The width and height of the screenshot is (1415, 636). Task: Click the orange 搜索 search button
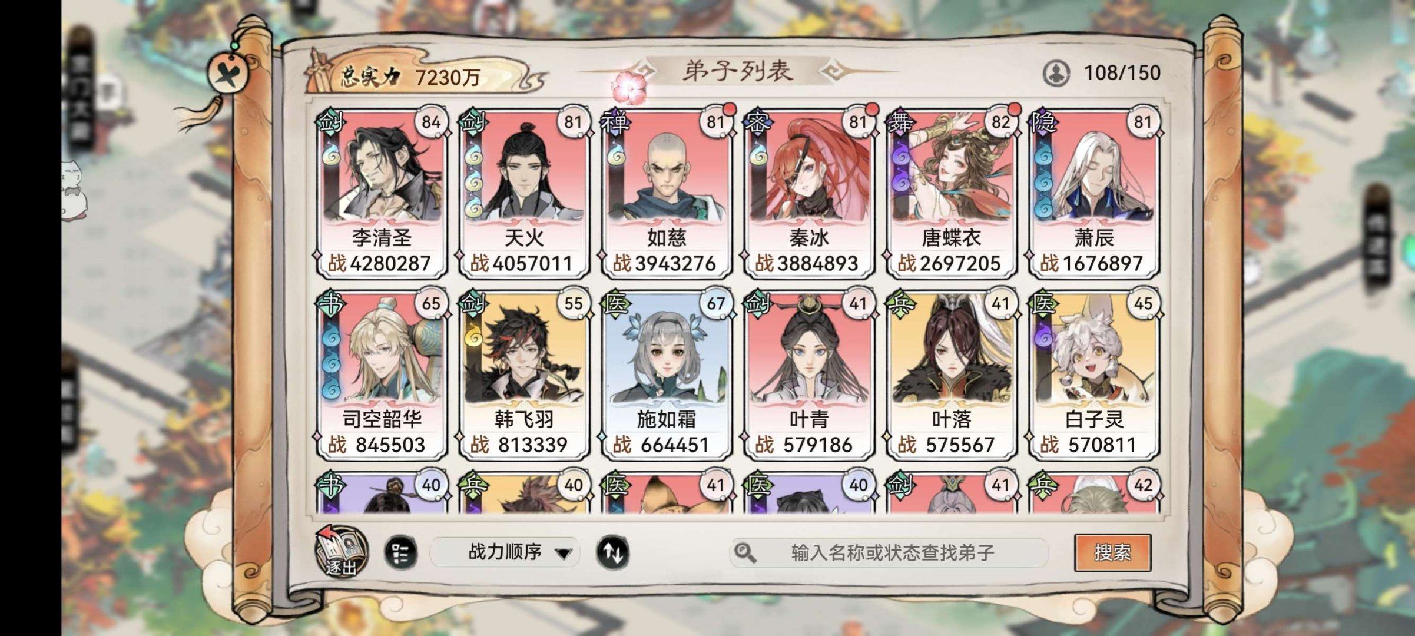coord(1112,552)
